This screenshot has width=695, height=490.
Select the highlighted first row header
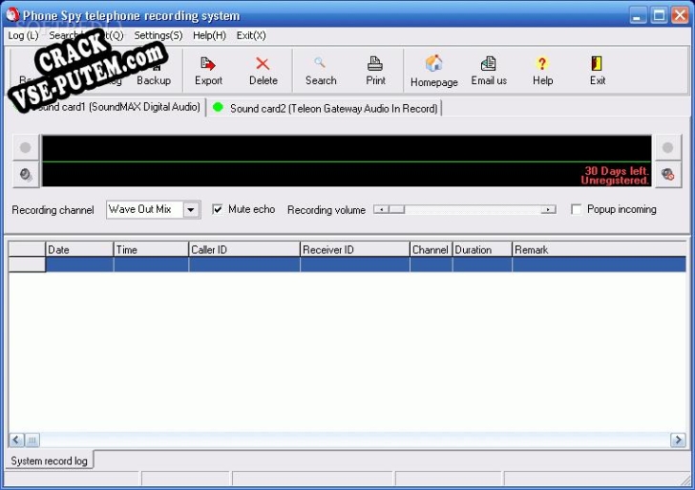coord(27,265)
